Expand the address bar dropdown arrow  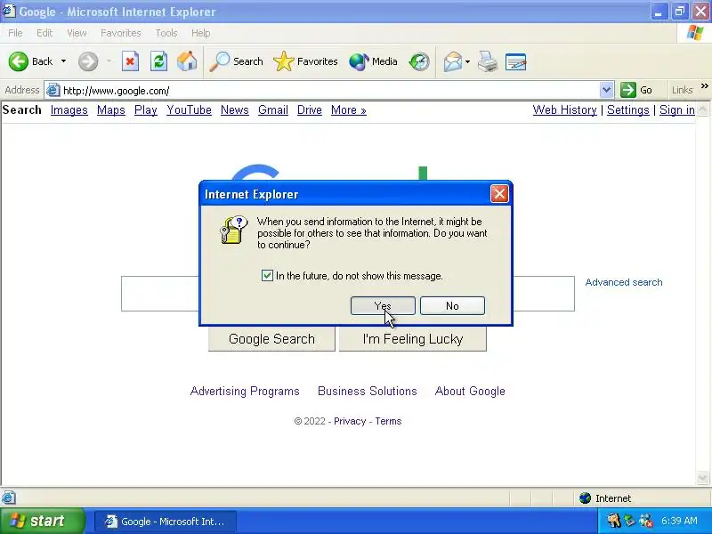[606, 90]
